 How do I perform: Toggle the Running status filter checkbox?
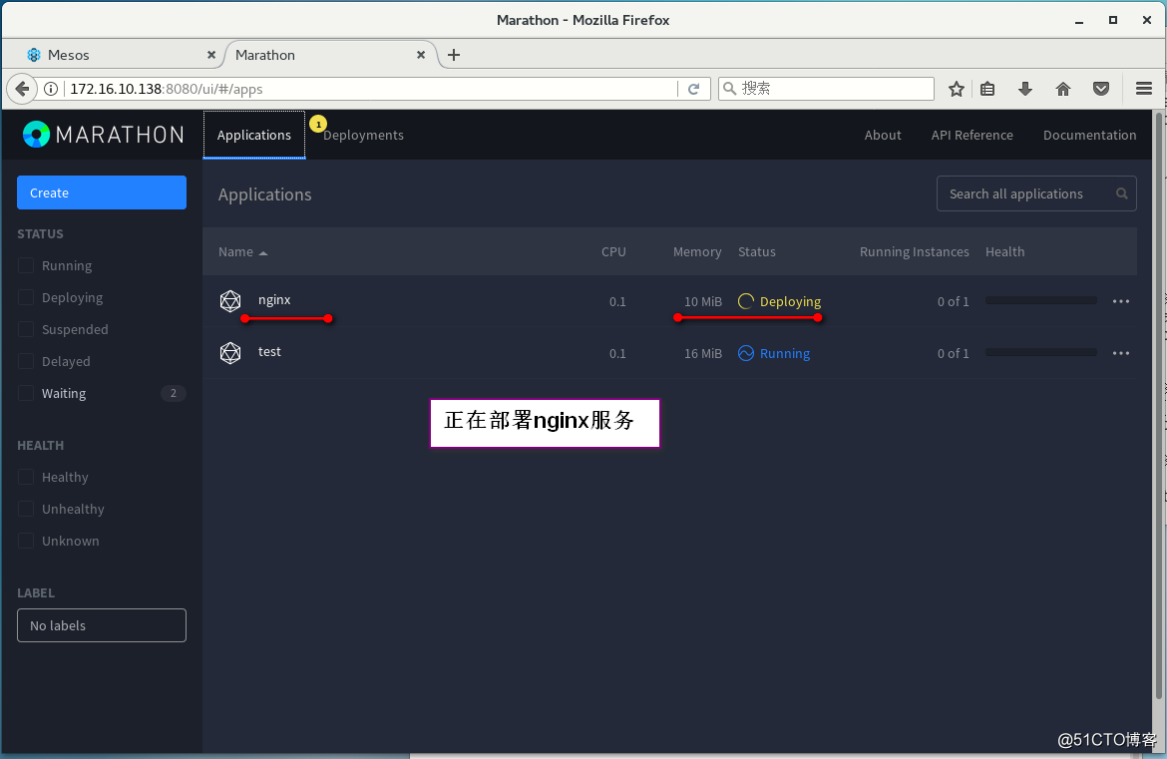[x=26, y=265]
